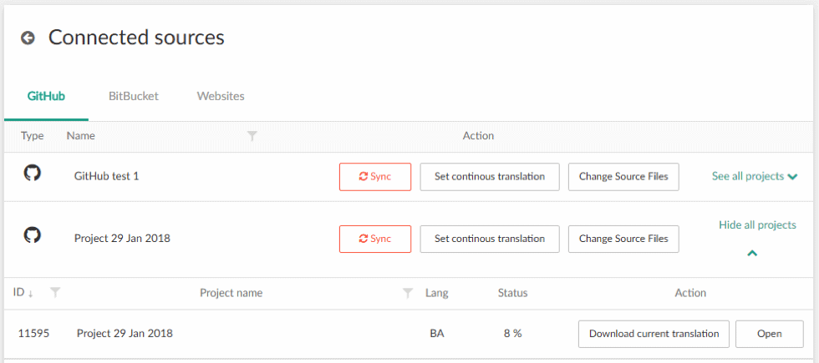The image size is (819, 363).
Task: Click GitHub icon for Project 29 Jan 2018
Action: [x=33, y=235]
